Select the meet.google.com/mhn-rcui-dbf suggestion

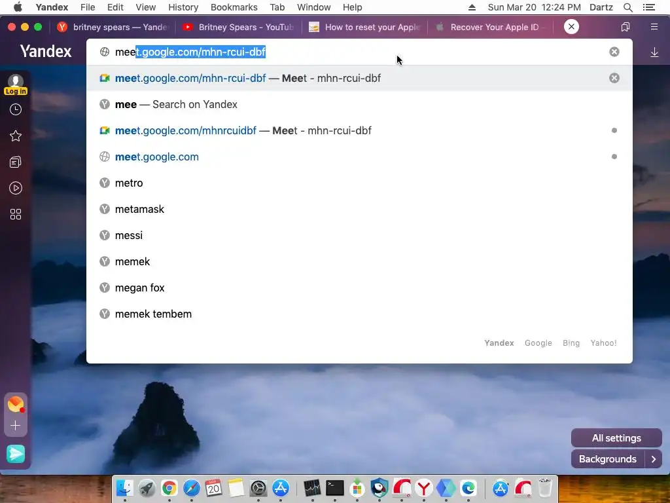coord(359,79)
